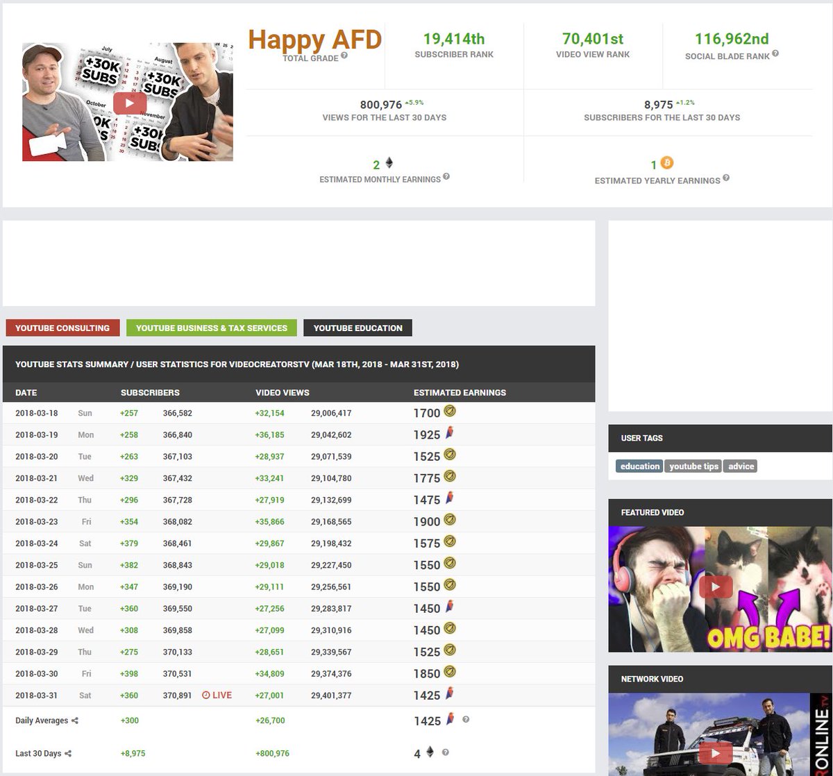Image resolution: width=833 pixels, height=776 pixels.
Task: Click help icon beside Last 30 Days earnings
Action: 445,752
